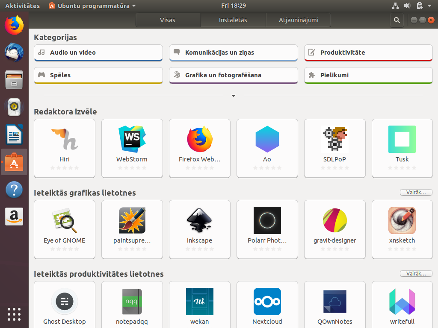Image resolution: width=438 pixels, height=328 pixels.
Task: Open Spēles category
Action: coord(98,75)
